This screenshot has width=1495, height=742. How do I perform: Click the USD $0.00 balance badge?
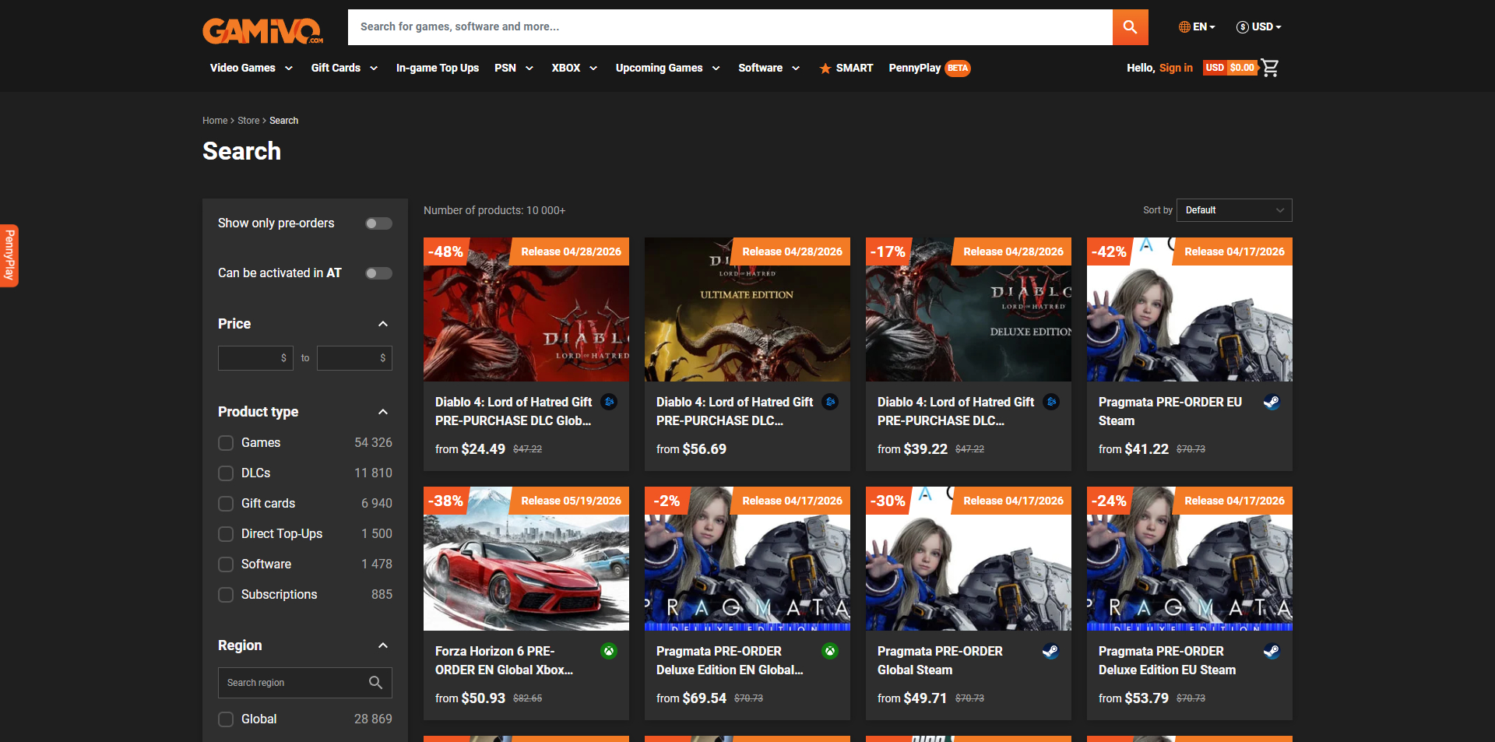pos(1230,68)
